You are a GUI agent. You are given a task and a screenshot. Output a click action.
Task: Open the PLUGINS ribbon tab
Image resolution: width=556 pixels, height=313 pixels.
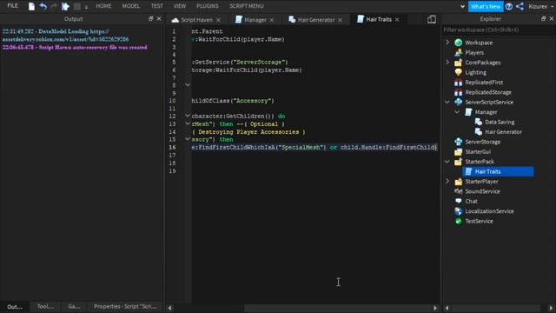pos(208,6)
